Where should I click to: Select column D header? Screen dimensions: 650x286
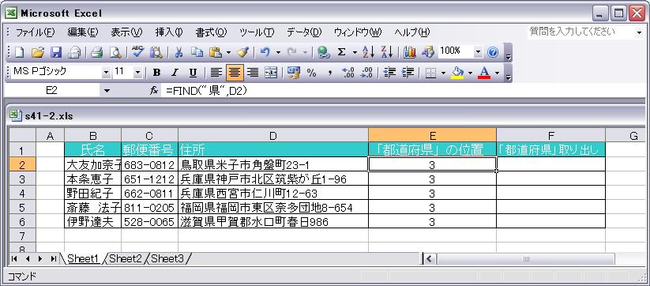272,135
